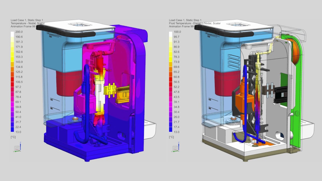Screen dimensions: 322x181
Task: Click the 97.2 legend value
Action: tap(18, 87)
